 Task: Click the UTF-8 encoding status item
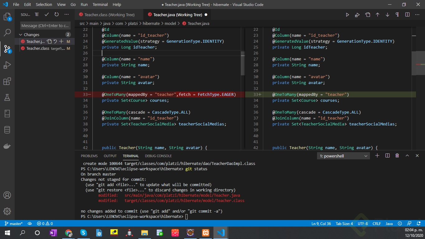point(363,223)
